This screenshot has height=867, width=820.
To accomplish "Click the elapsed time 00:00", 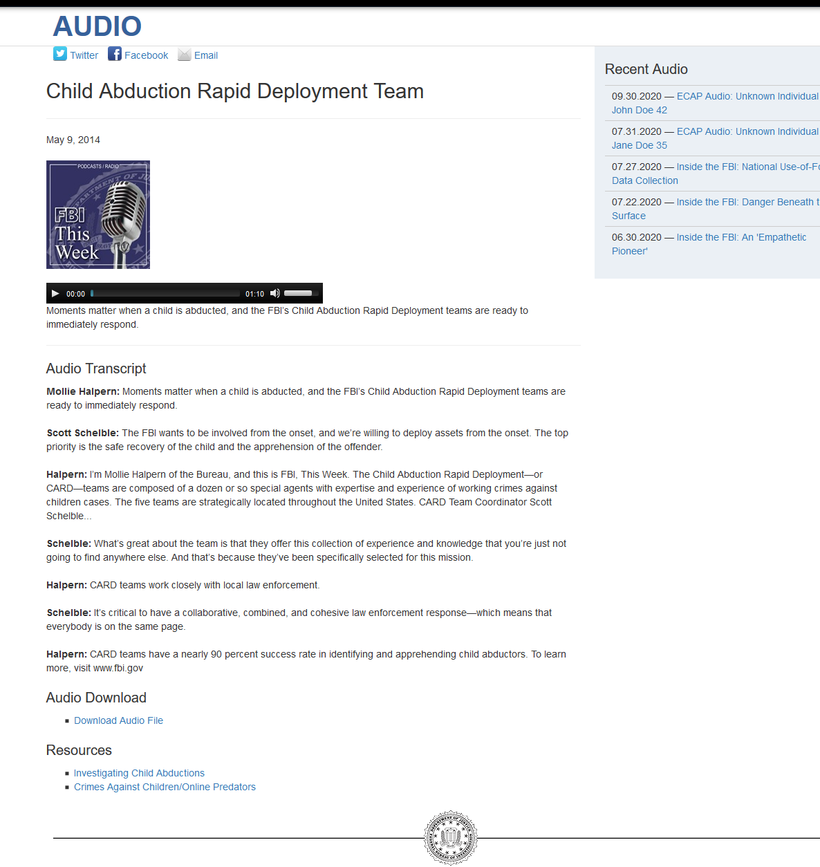I will 76,294.
